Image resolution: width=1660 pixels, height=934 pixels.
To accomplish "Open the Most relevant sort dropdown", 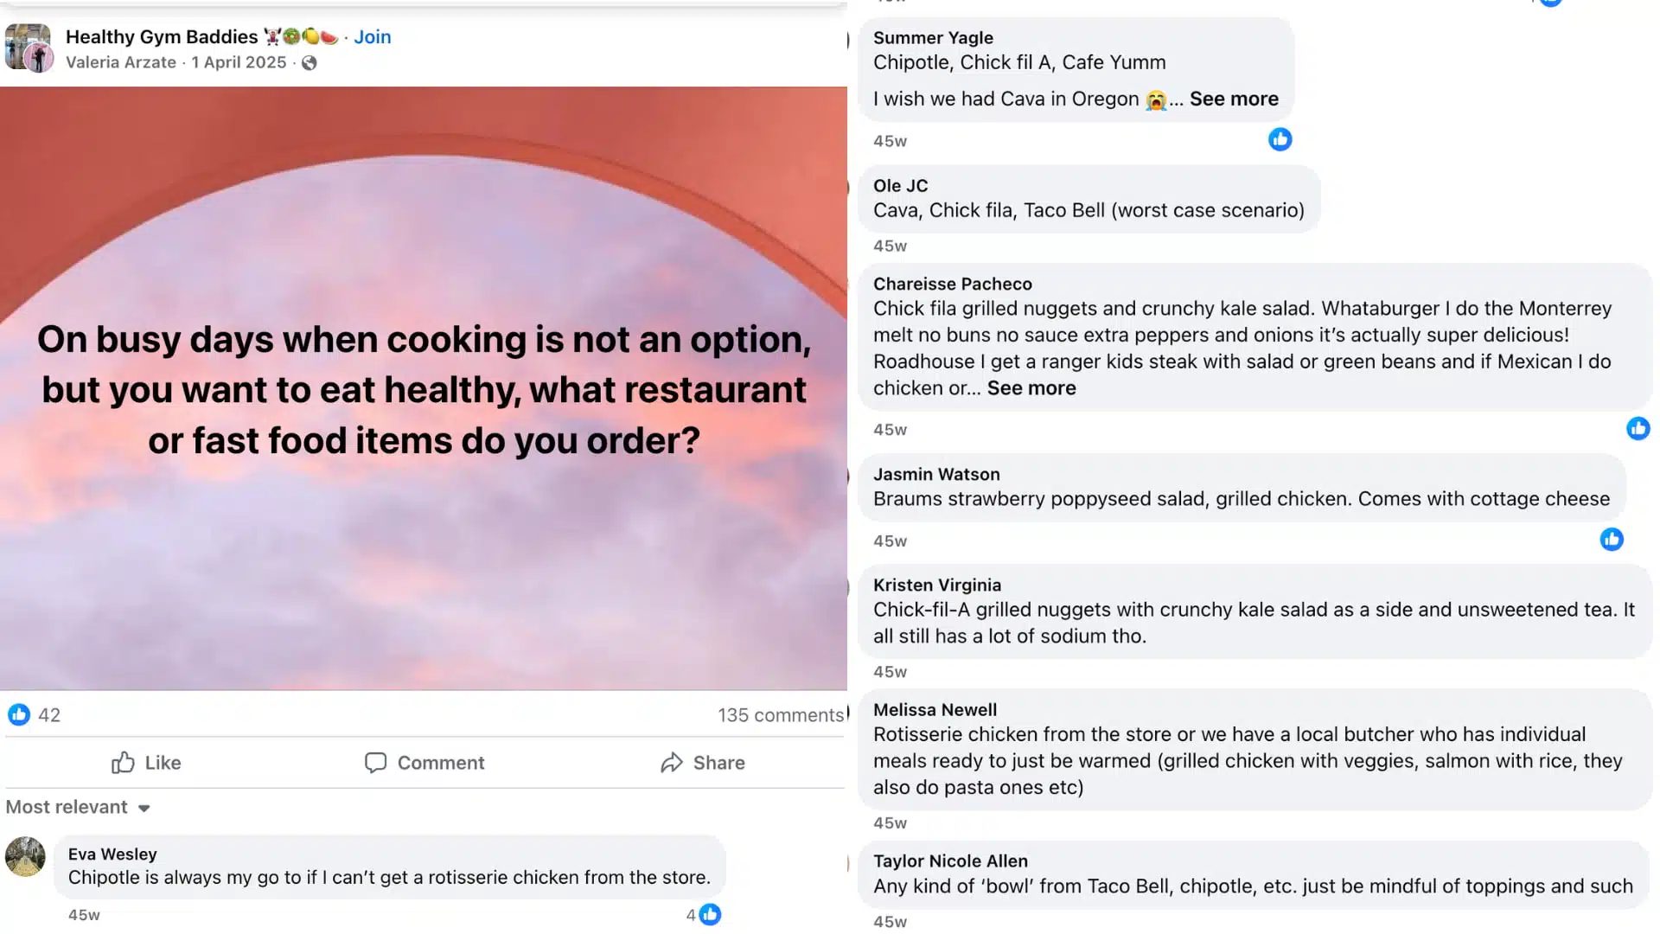I will 78,807.
